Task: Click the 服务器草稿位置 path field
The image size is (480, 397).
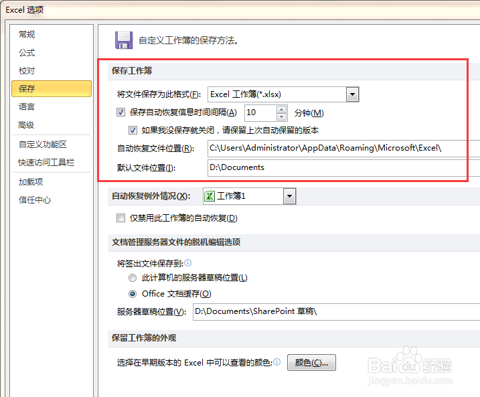Action: (336, 311)
